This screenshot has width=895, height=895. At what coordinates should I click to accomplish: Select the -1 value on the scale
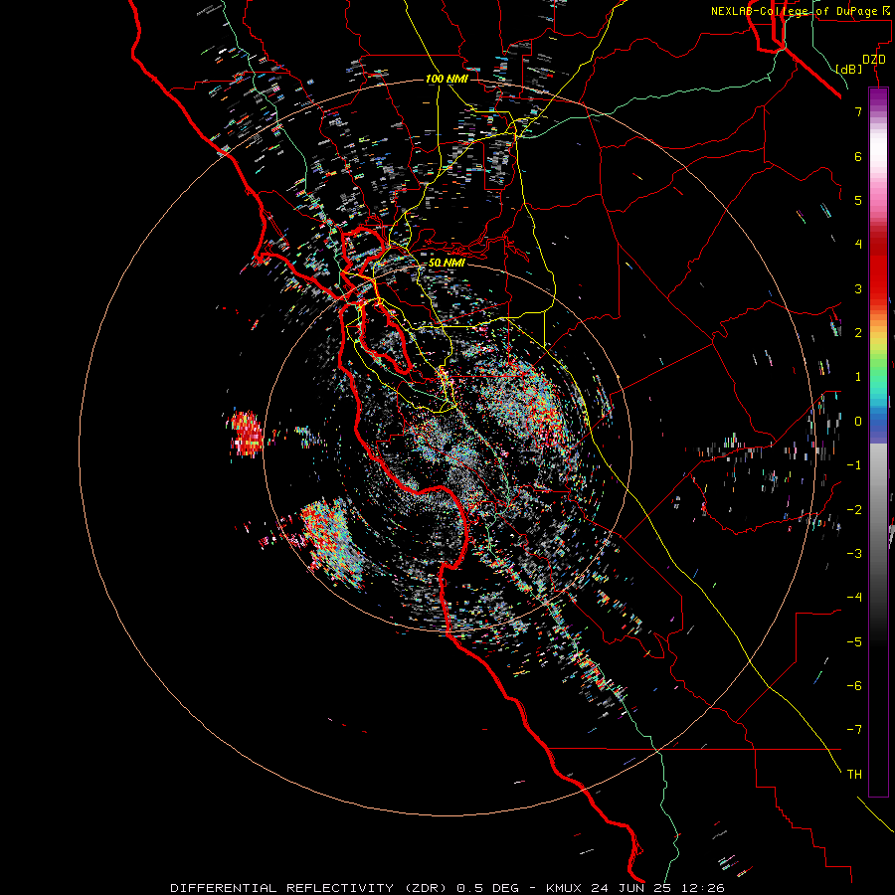(x=854, y=465)
